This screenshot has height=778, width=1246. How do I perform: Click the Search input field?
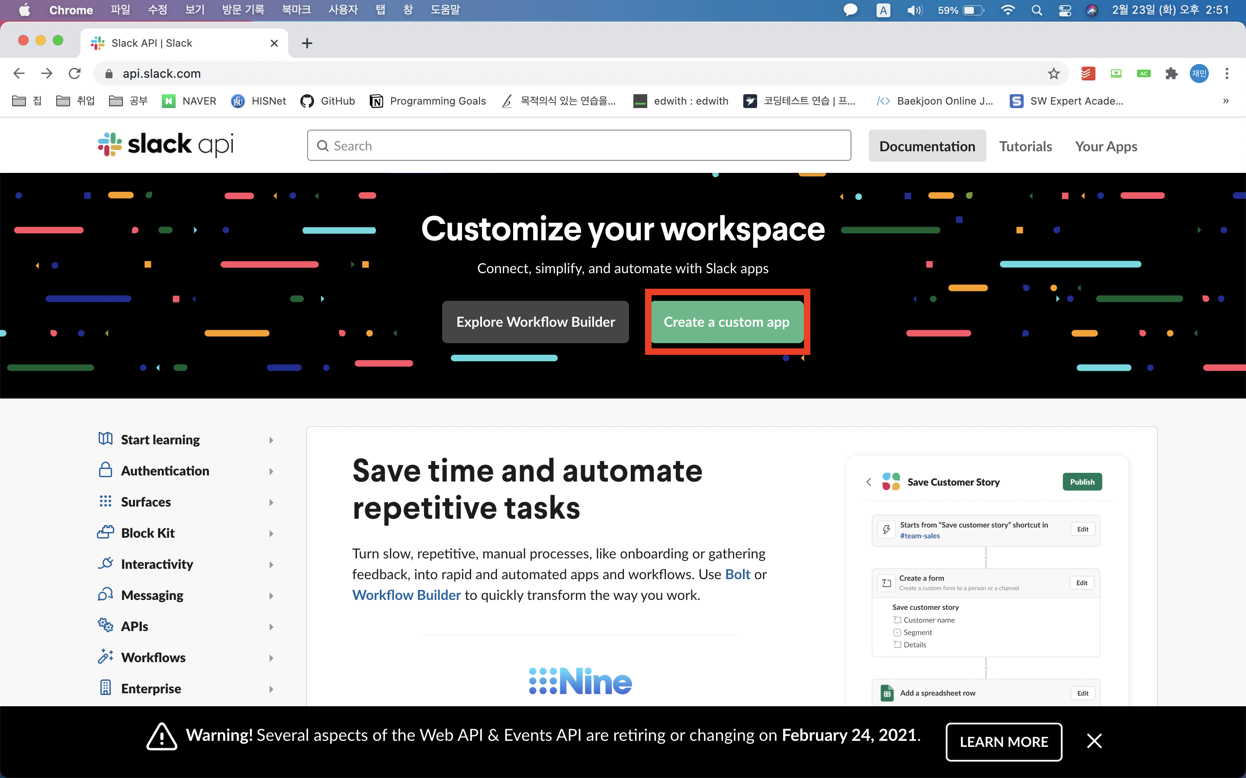pyautogui.click(x=579, y=146)
